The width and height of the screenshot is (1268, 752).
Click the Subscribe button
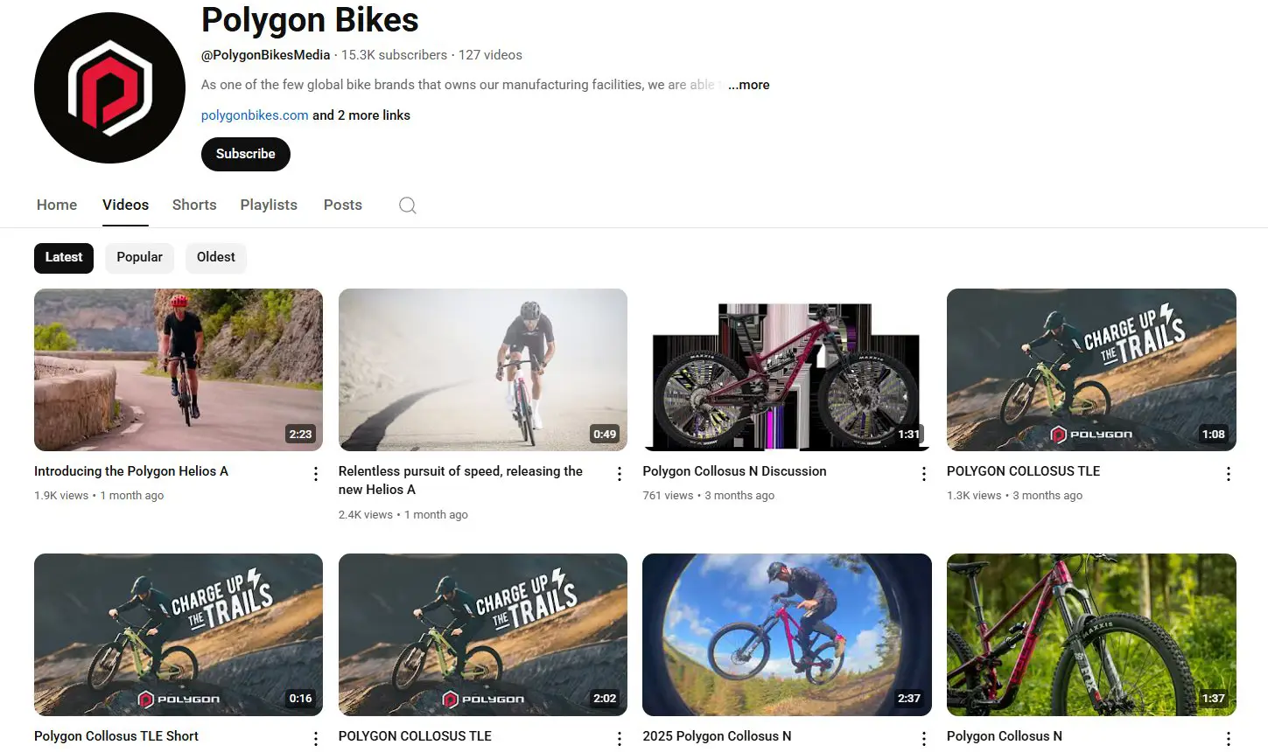[245, 154]
